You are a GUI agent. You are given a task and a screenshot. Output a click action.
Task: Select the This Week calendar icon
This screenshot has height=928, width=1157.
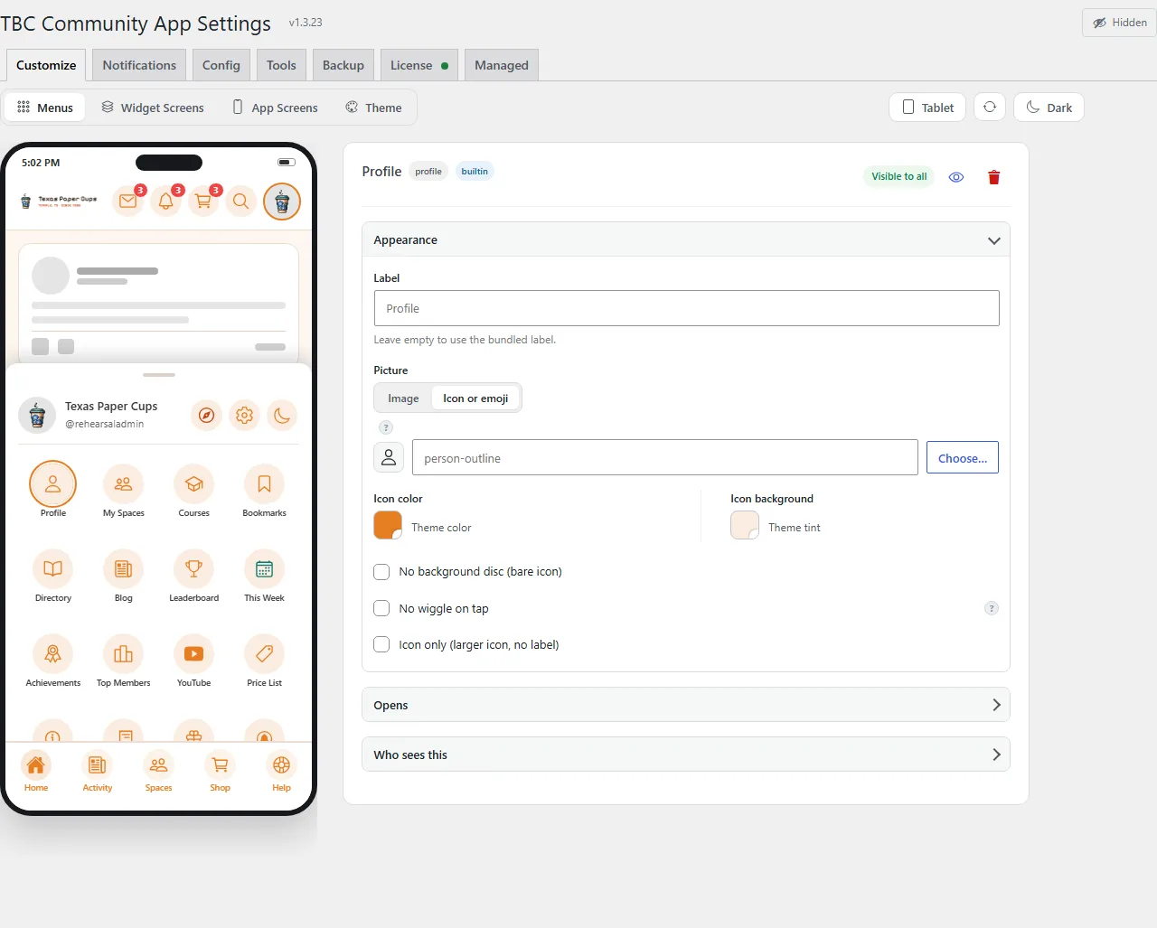(265, 569)
